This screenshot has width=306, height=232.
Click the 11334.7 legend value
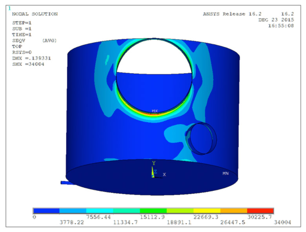pos(125,222)
